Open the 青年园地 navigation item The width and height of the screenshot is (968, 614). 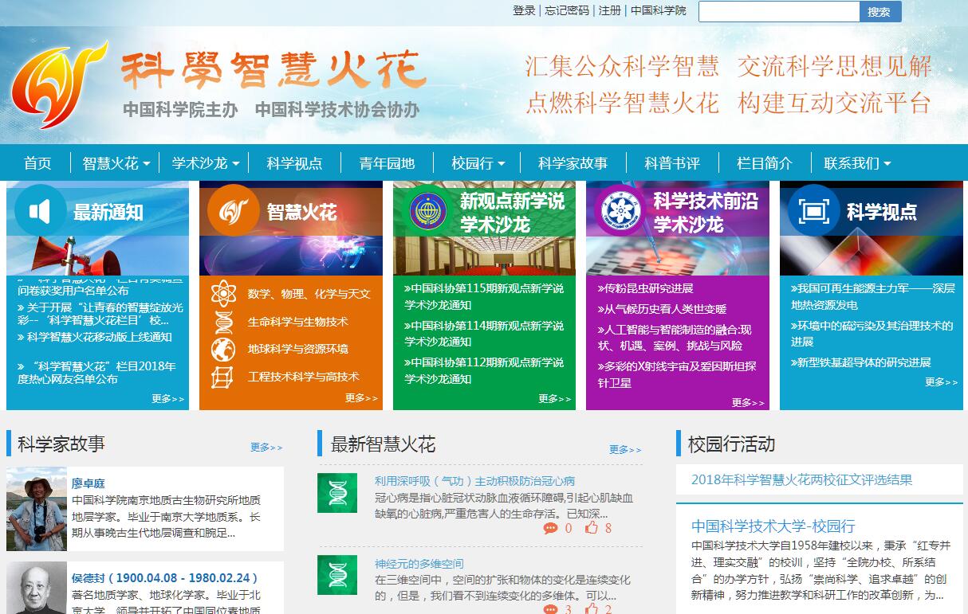pyautogui.click(x=387, y=163)
